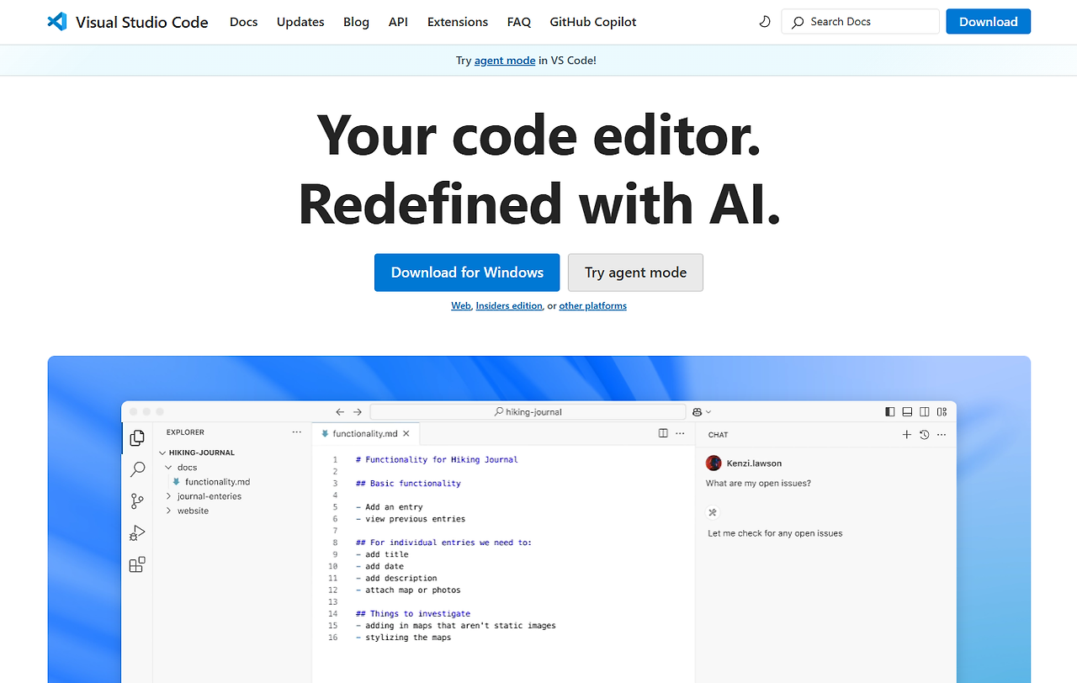1077x683 pixels.
Task: Click the line "# Functionality for Hiking Journal"
Action: coord(437,460)
